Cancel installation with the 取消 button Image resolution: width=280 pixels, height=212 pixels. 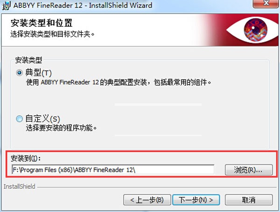pos(249,200)
